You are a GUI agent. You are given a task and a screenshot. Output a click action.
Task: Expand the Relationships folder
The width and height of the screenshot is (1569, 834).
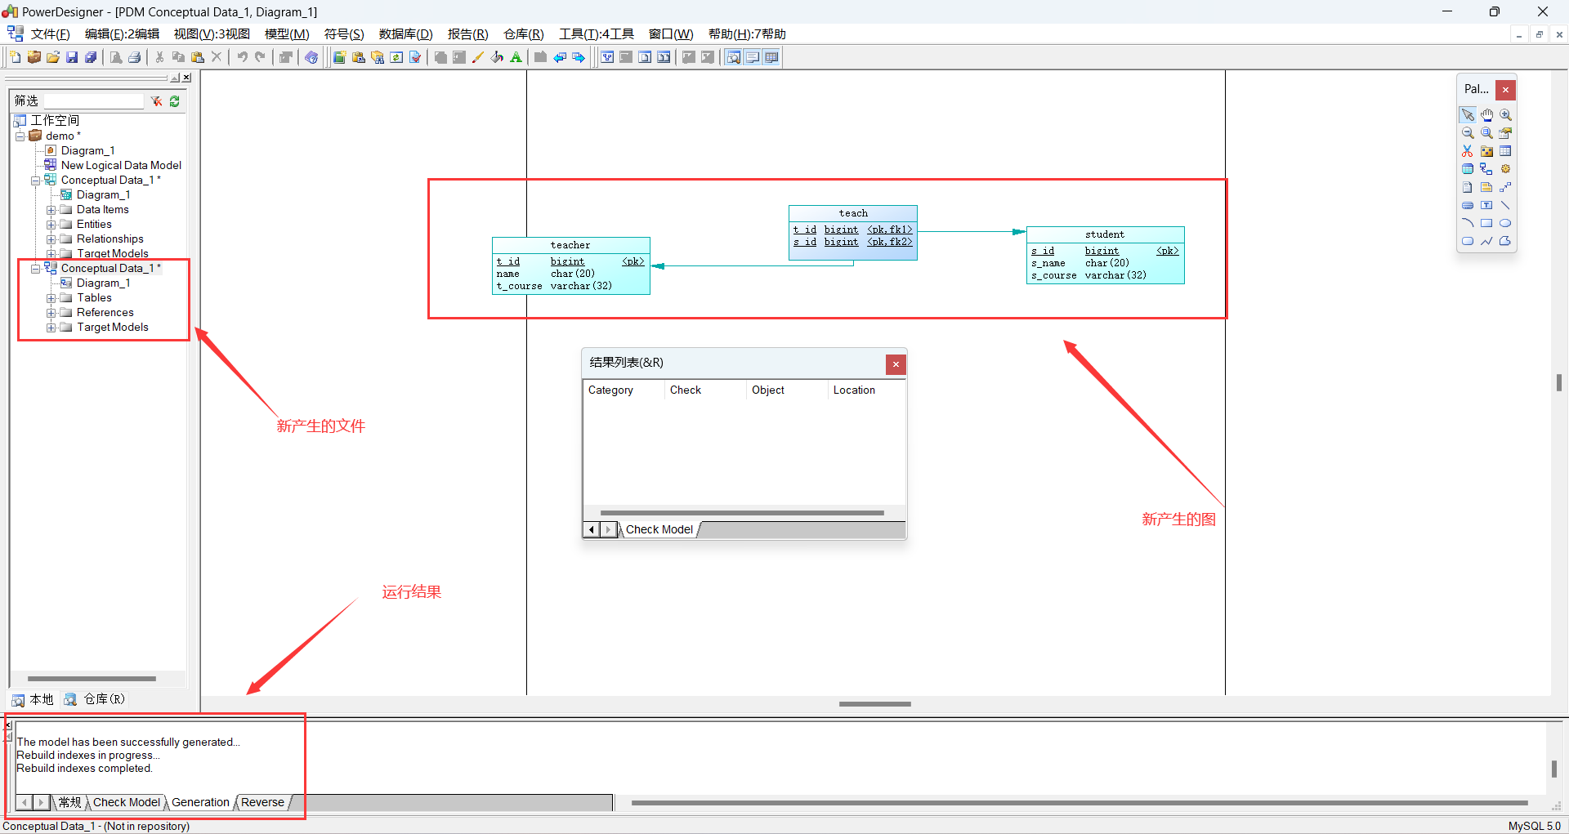coord(51,239)
